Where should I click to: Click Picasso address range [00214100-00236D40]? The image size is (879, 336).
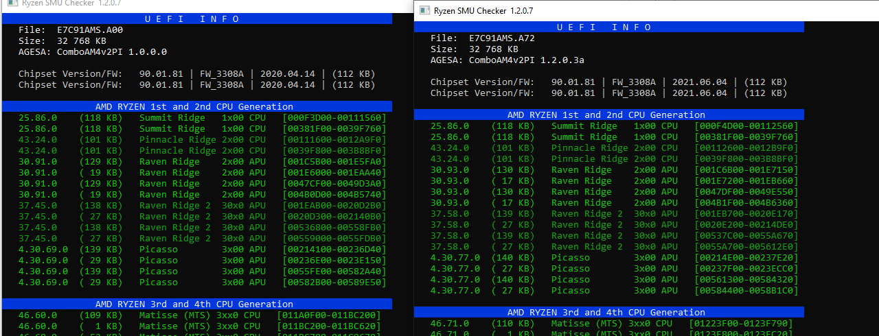pos(334,250)
